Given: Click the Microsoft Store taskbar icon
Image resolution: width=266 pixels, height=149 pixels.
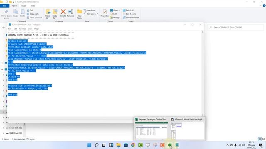Looking at the screenshot, I should [126, 145].
